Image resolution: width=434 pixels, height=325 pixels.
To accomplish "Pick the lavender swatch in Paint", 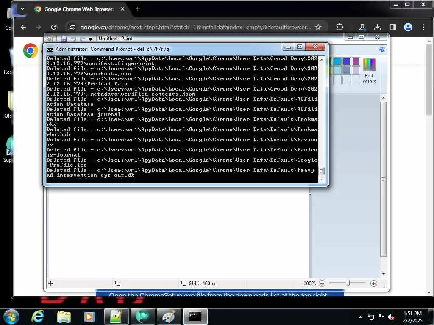I will [x=356, y=71].
